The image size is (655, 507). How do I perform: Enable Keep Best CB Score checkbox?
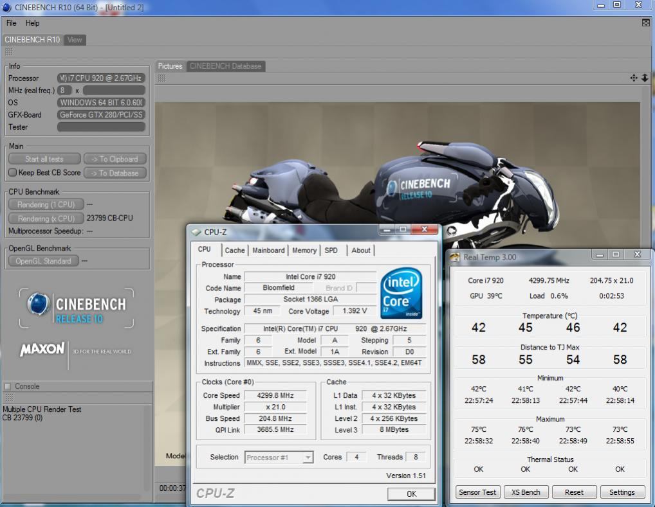[x=12, y=172]
